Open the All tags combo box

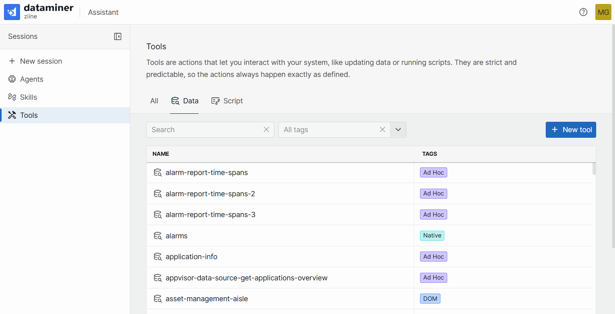coord(342,130)
